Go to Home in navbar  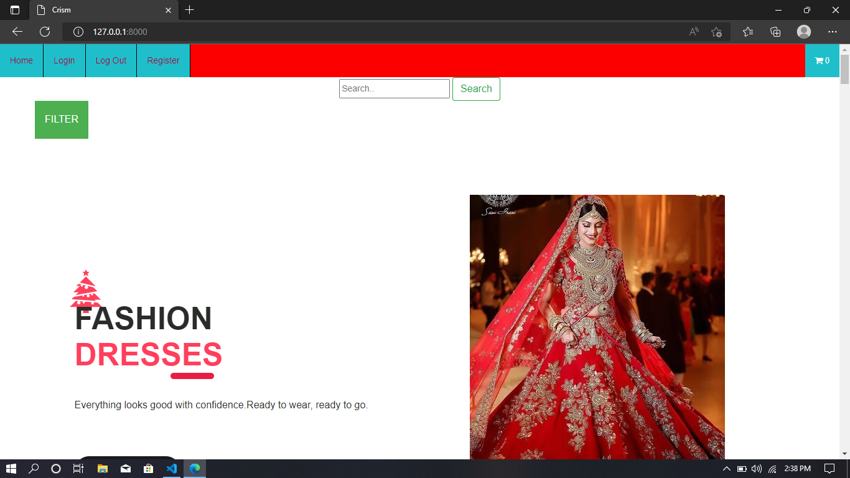(21, 60)
